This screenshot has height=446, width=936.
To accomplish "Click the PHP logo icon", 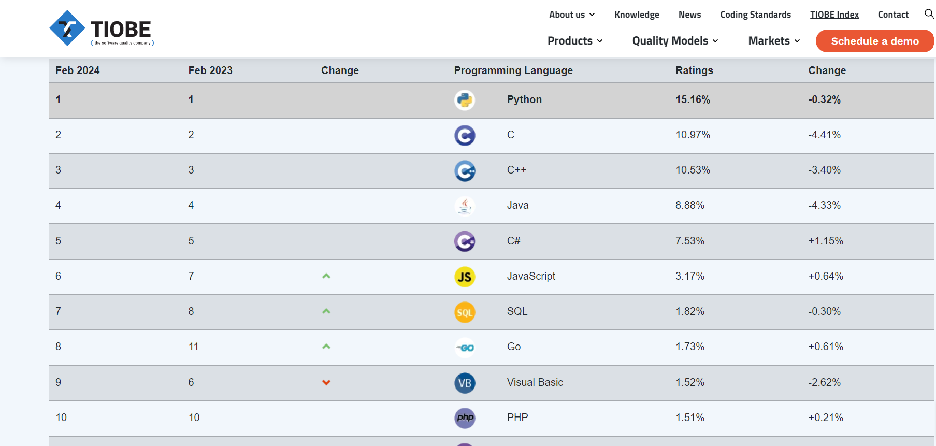I will coord(465,418).
